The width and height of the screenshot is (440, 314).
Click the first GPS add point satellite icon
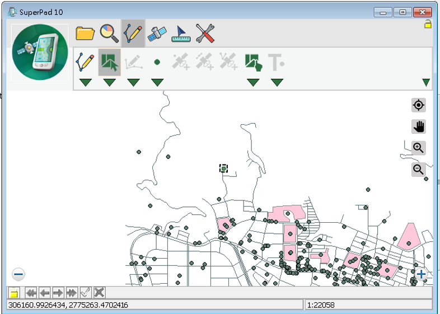pyautogui.click(x=181, y=62)
